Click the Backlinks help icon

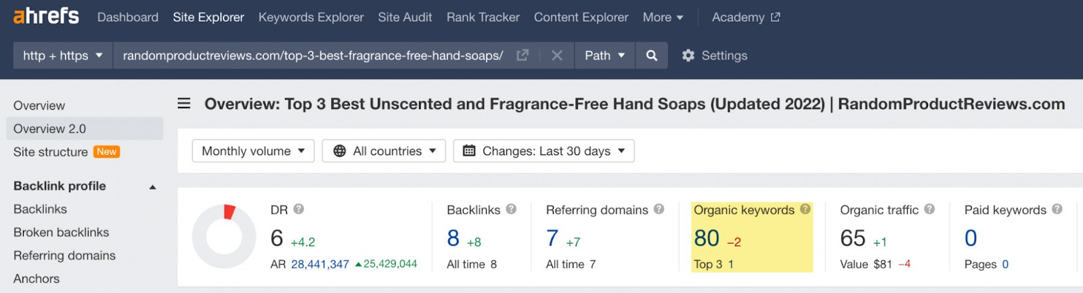pos(511,209)
